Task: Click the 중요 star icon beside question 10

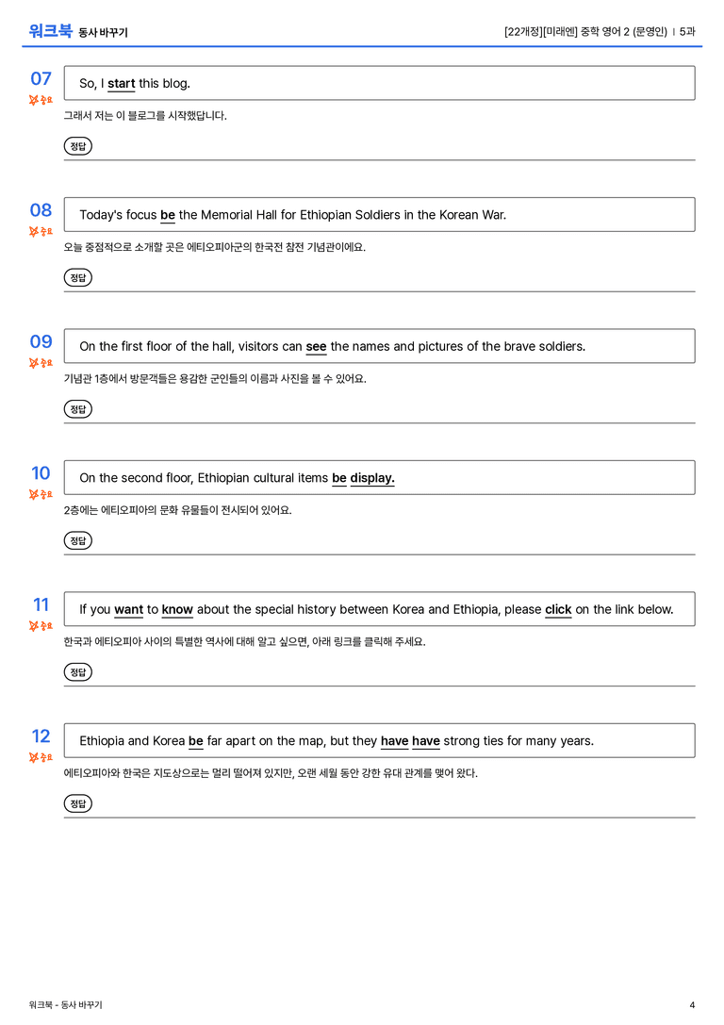Action: 34,494
